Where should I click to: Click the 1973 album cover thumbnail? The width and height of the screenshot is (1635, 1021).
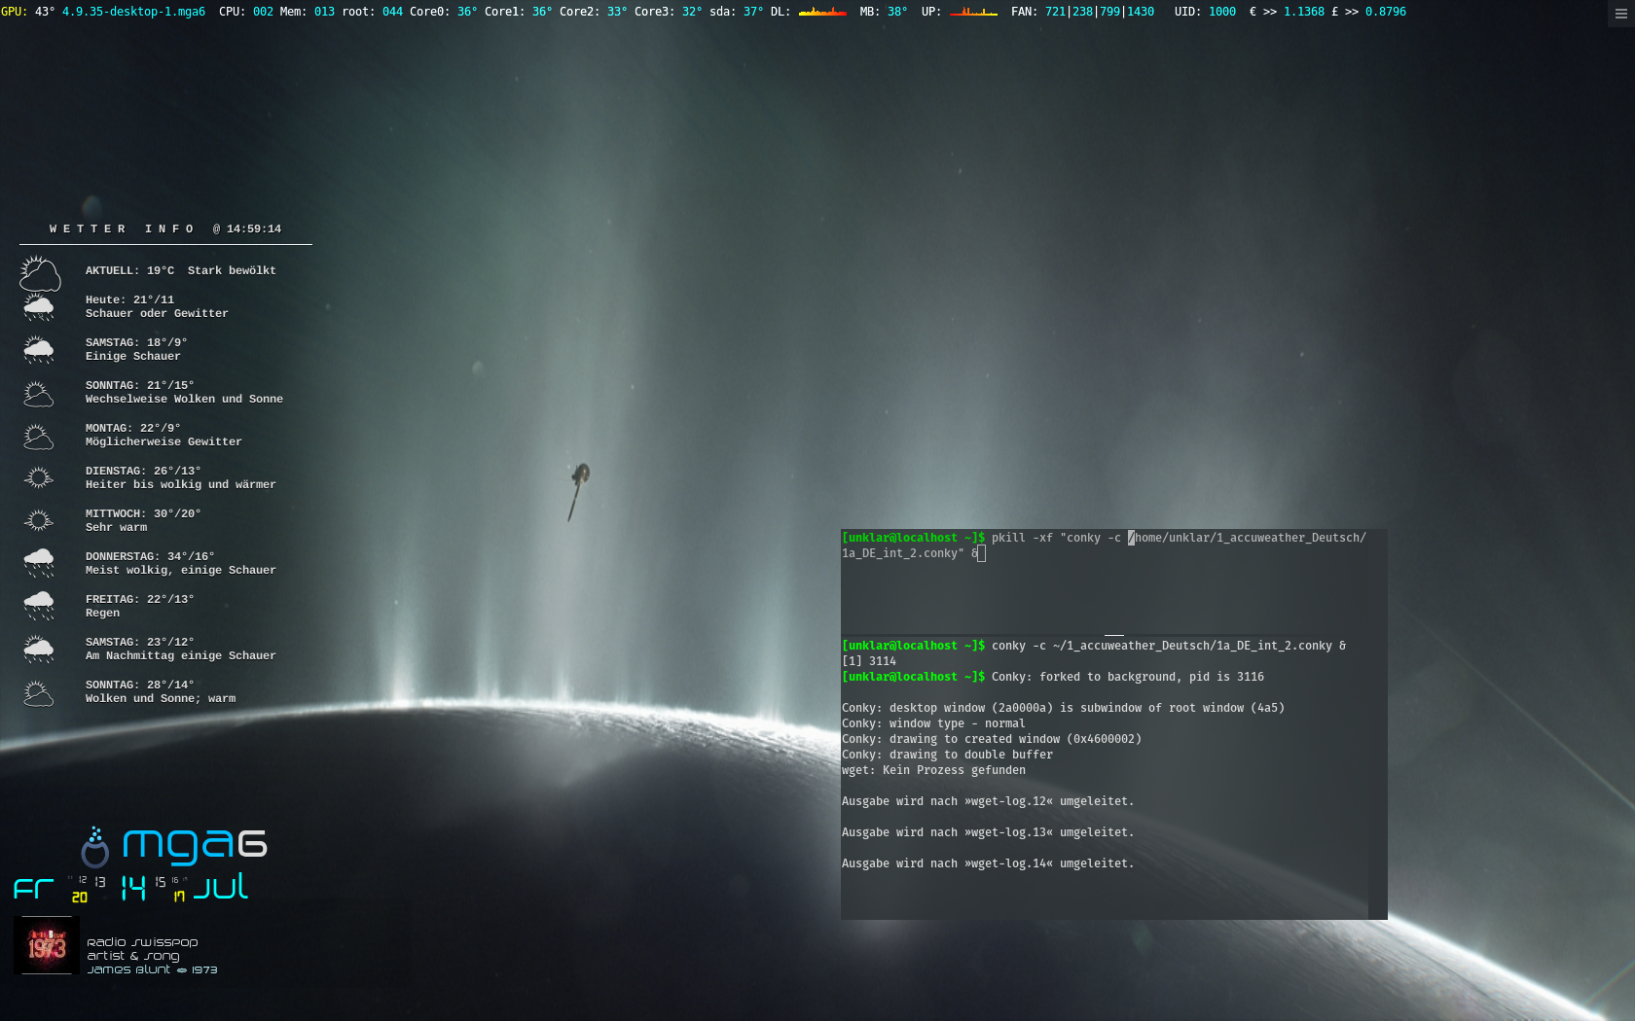tap(47, 945)
